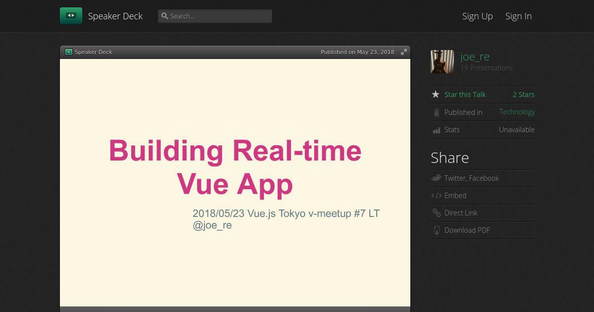The width and height of the screenshot is (594, 312).
Task: Open the Speaker Deck home text link
Action: point(115,16)
